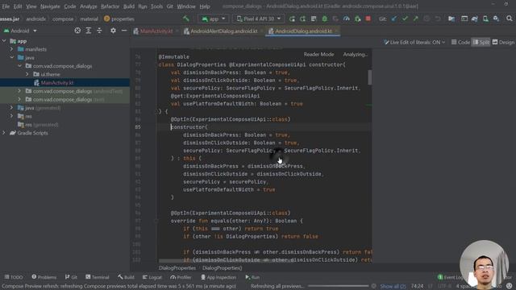Open the App Inspection tool window
The height and width of the screenshot is (290, 516).
218,277
